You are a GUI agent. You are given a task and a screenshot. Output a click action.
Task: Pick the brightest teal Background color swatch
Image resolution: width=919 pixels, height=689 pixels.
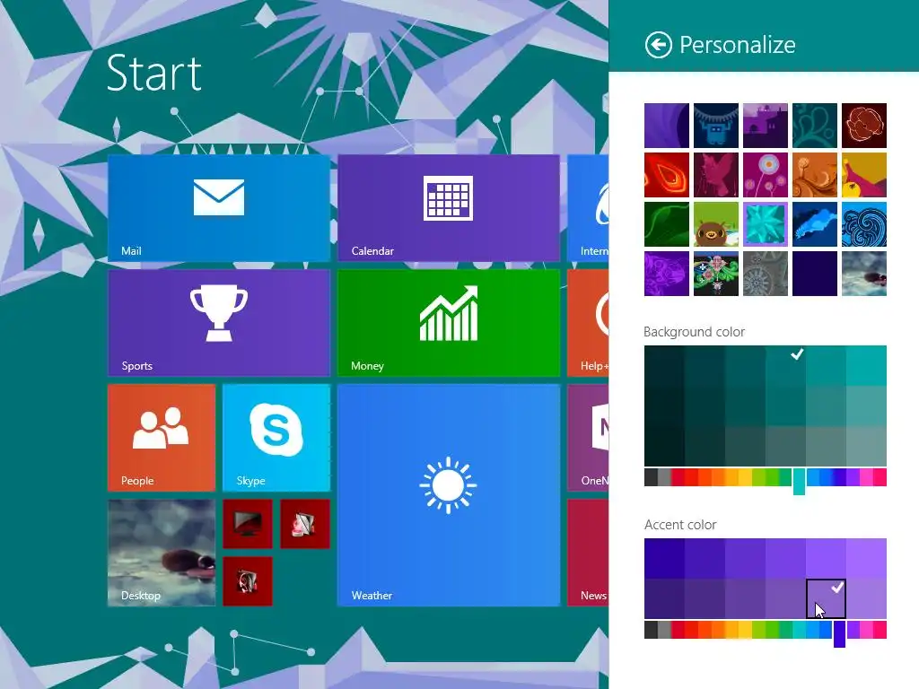(x=866, y=366)
